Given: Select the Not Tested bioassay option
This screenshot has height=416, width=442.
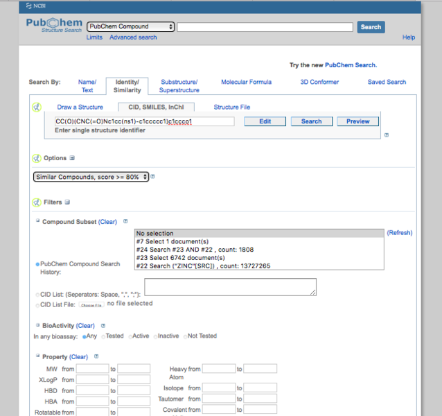Looking at the screenshot, I should click(186, 337).
